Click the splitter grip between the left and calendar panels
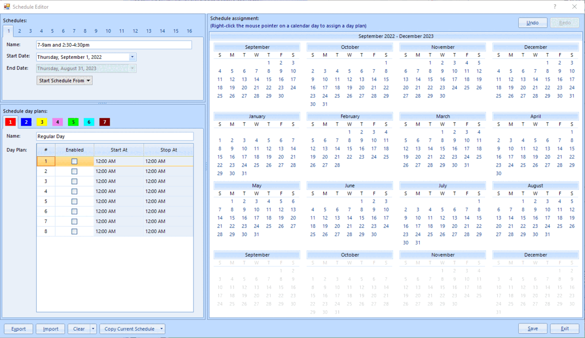This screenshot has width=585, height=338. tap(207, 166)
